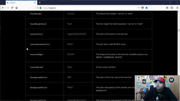Open the Firefox hamburger menu

pyautogui.click(x=177, y=8)
